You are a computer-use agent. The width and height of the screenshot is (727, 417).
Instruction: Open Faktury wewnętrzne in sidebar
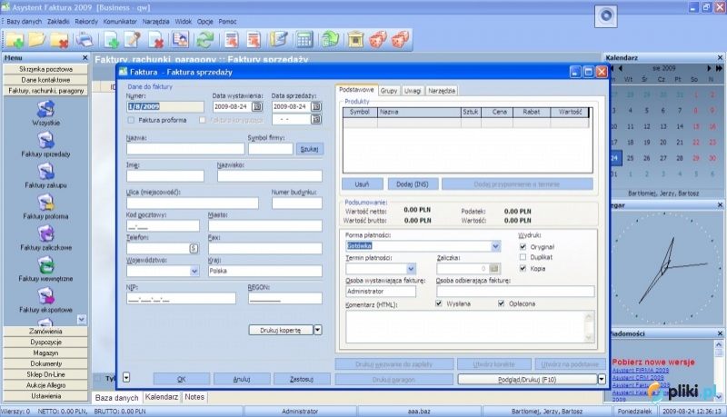45,269
